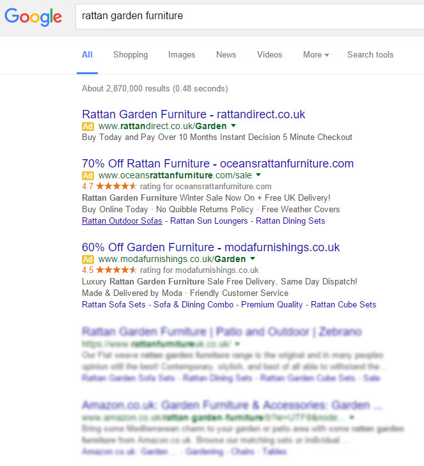Expand the arrow beside rattandirect.co.uk/Garden URL

(x=233, y=126)
